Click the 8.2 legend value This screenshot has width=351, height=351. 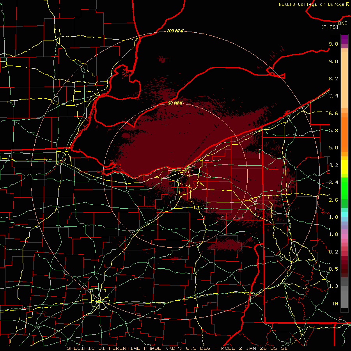[x=333, y=78]
